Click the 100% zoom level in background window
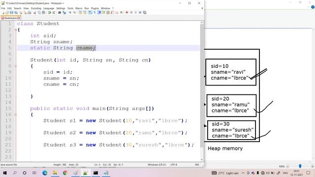The width and height of the screenshot is (315, 177). tap(282, 166)
